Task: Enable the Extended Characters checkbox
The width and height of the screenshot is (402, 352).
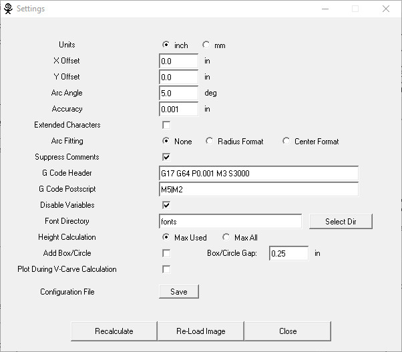Action: tap(166, 125)
